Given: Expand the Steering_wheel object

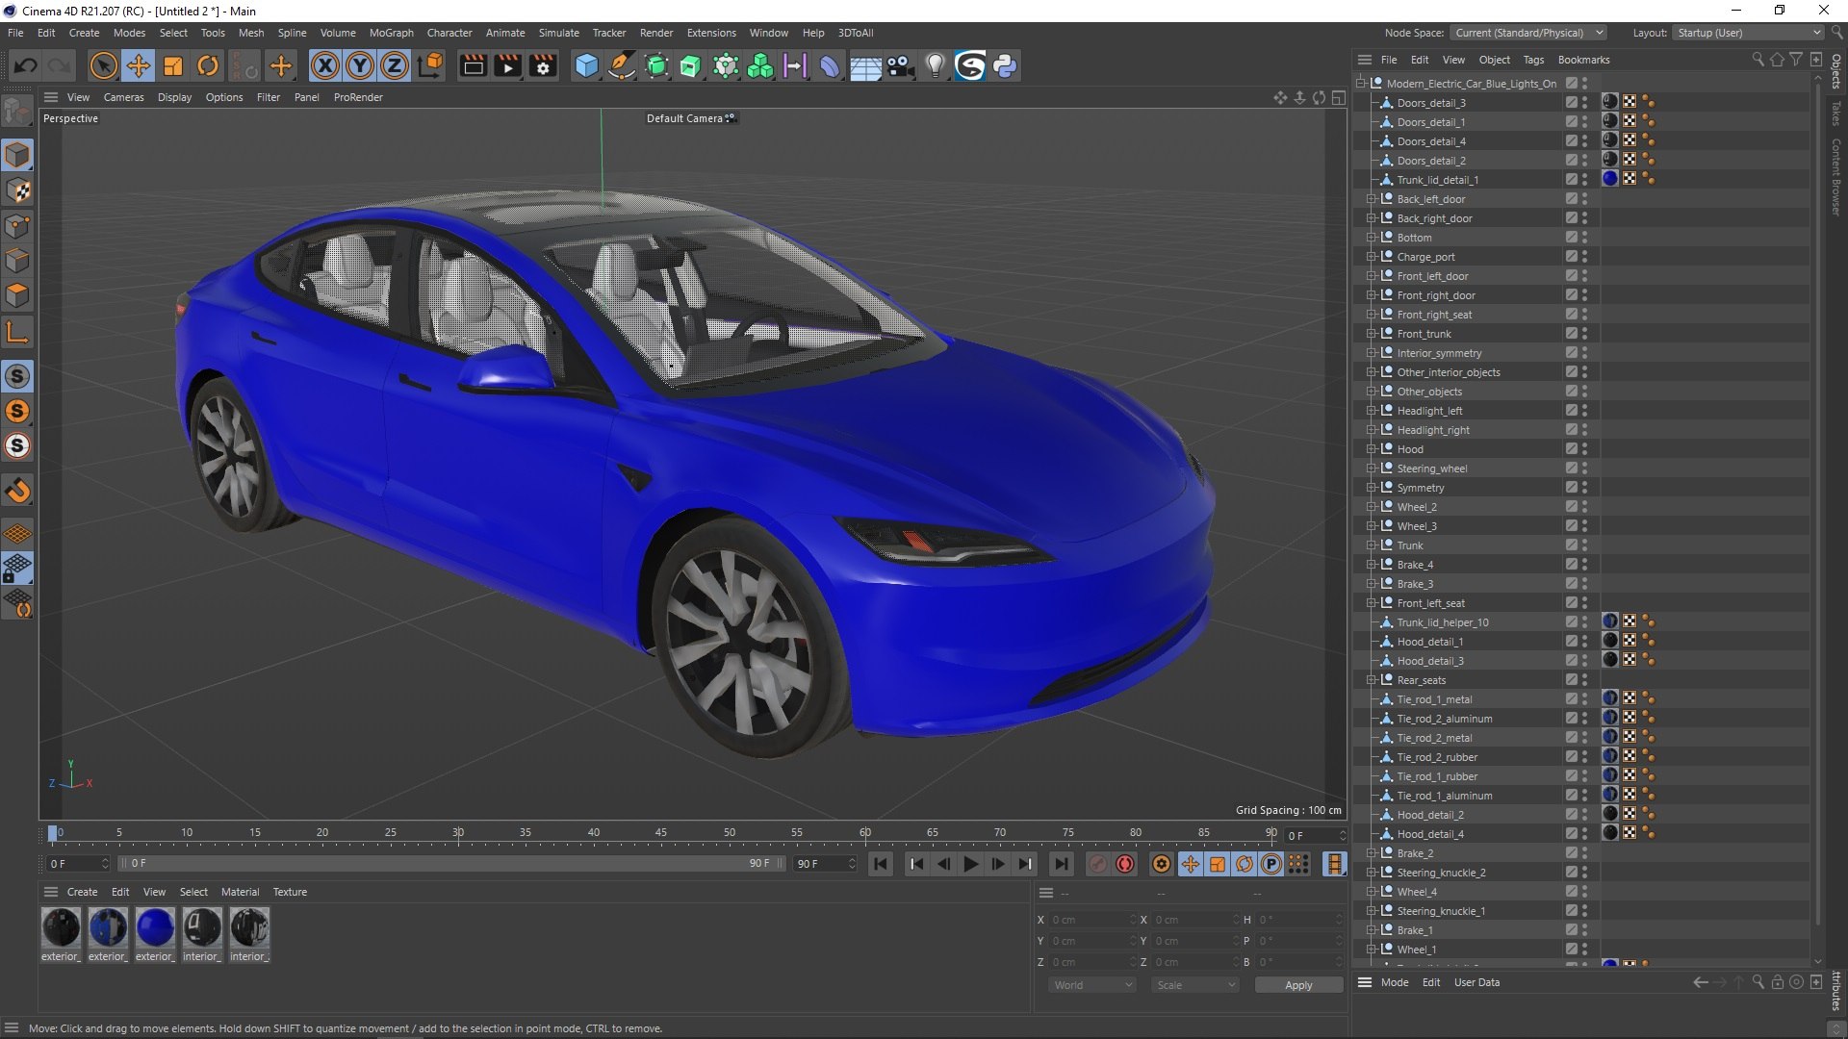Looking at the screenshot, I should click(1372, 469).
